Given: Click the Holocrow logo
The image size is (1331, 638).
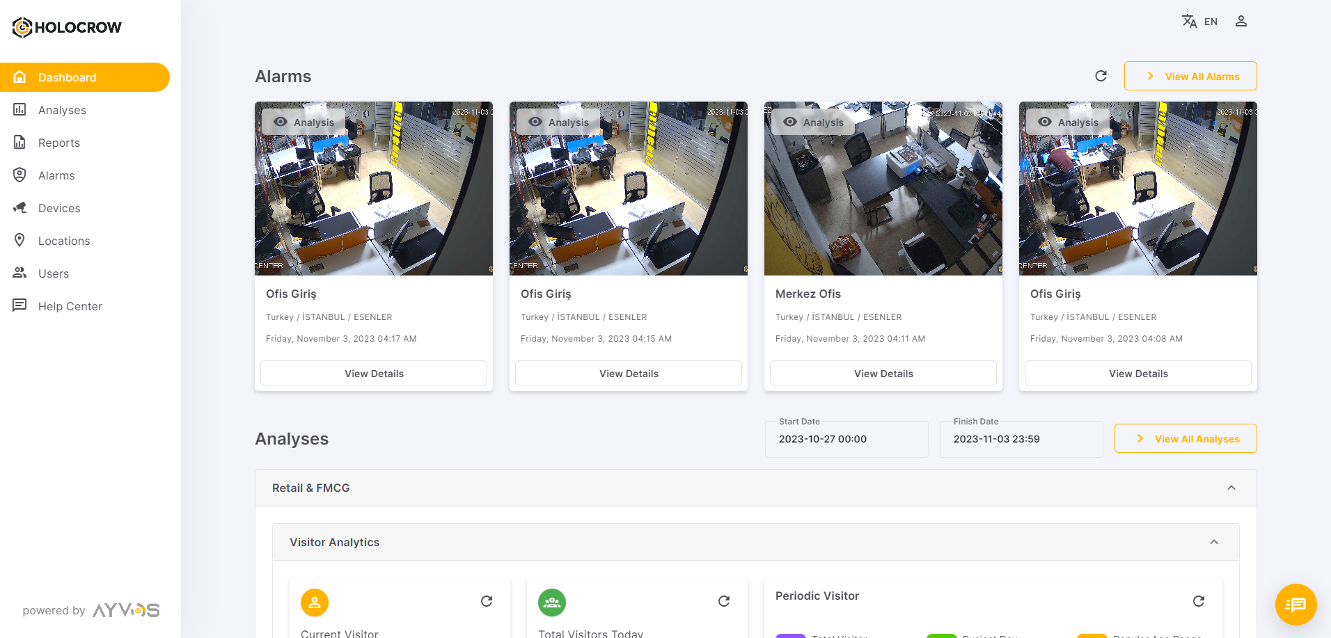Looking at the screenshot, I should (67, 27).
